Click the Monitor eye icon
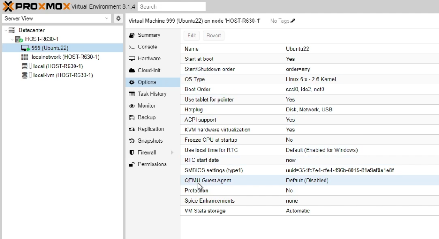Image resolution: width=439 pixels, height=239 pixels. pos(132,106)
